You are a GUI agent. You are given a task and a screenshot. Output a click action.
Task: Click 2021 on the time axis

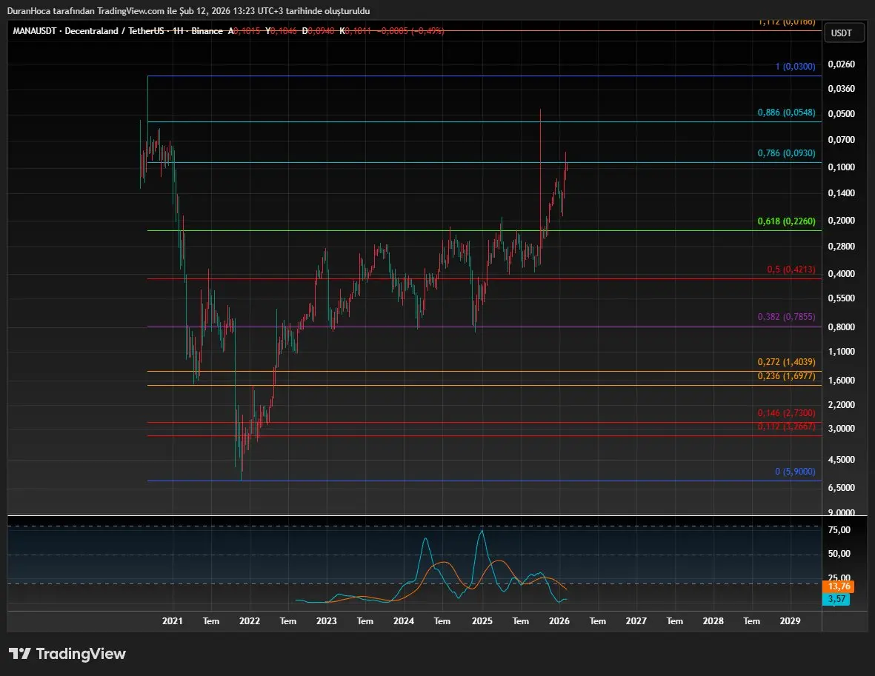tap(173, 620)
